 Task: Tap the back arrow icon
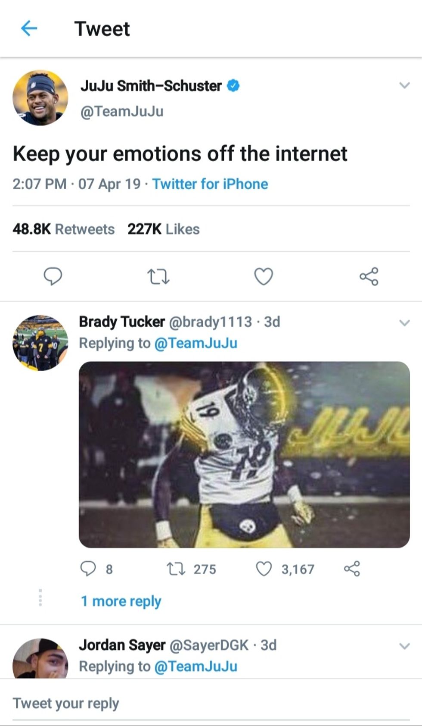(29, 28)
